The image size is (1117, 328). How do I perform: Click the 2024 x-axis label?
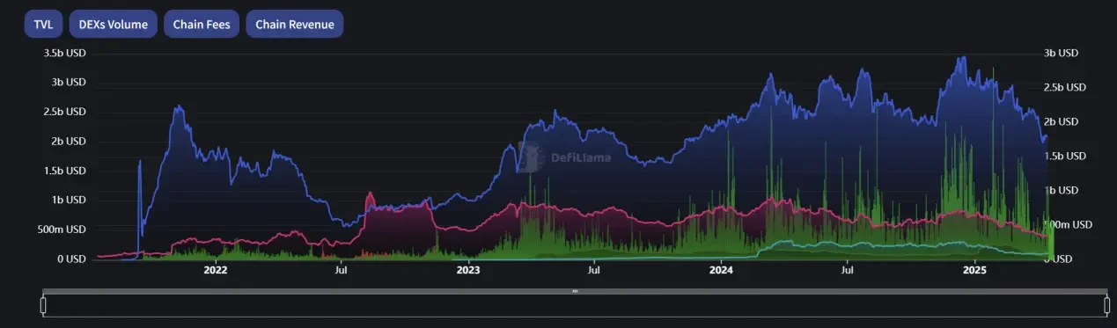721,271
